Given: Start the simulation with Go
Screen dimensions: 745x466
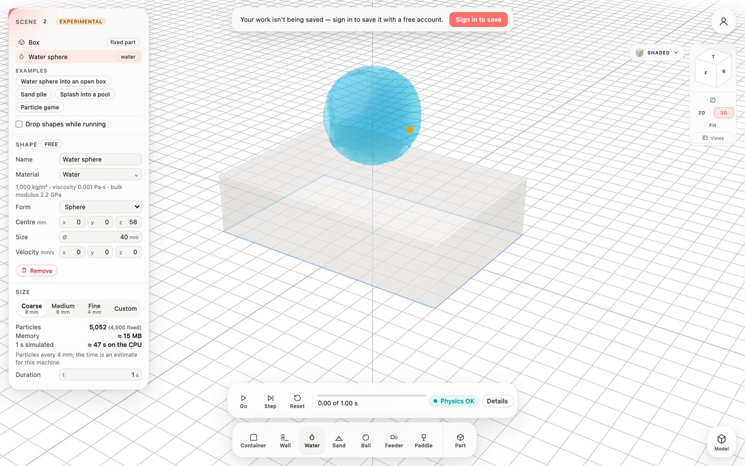Looking at the screenshot, I should tap(244, 401).
